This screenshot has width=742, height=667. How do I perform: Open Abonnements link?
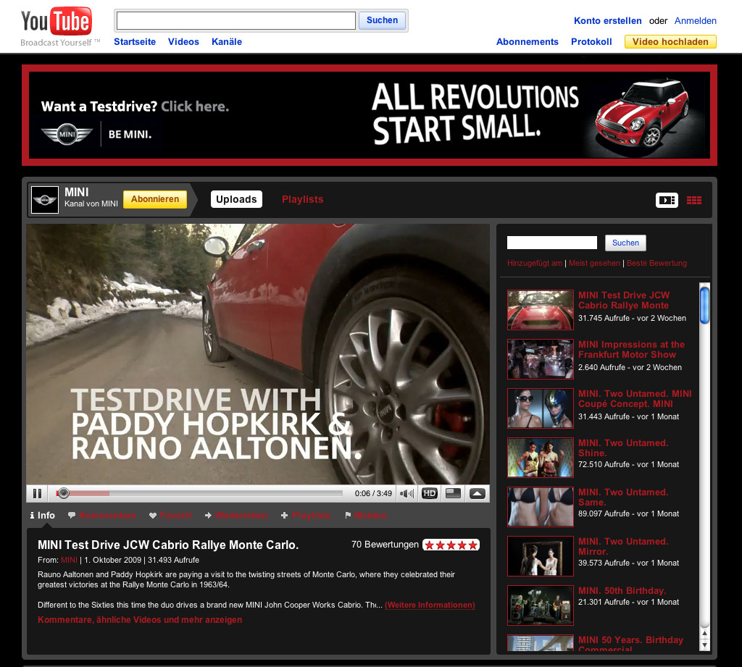click(528, 41)
